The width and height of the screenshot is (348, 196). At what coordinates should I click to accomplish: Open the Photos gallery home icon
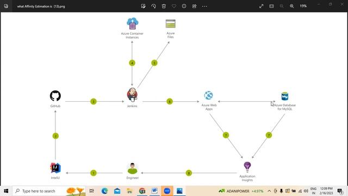pyautogui.click(x=6, y=6)
